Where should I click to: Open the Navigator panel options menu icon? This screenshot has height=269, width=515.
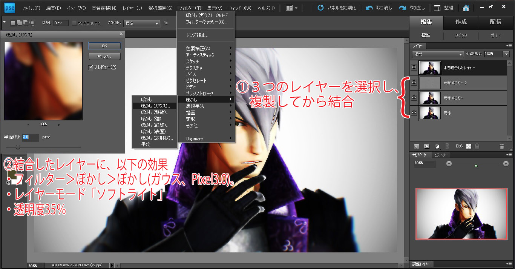509,155
